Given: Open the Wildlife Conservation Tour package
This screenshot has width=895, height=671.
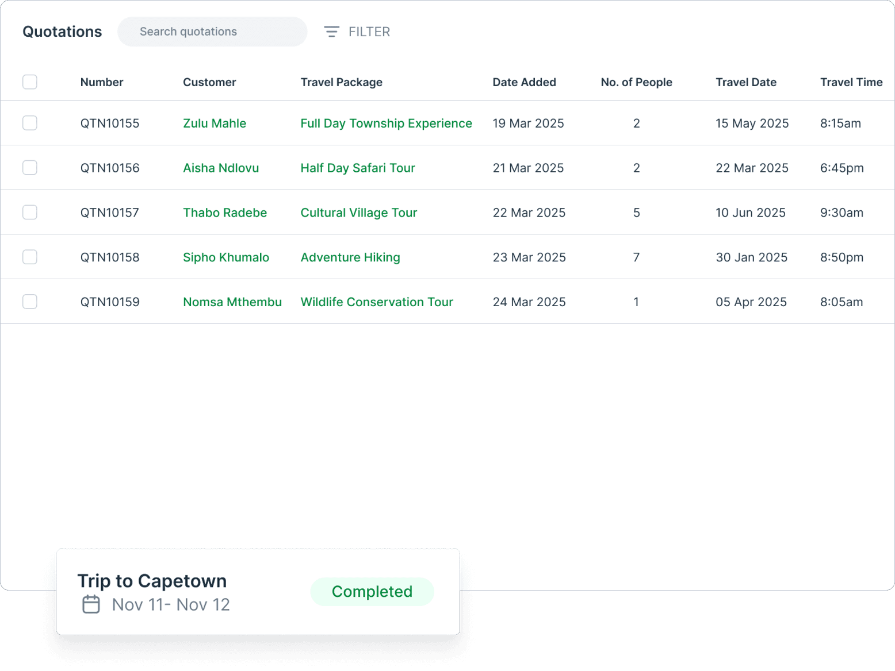Looking at the screenshot, I should point(376,302).
